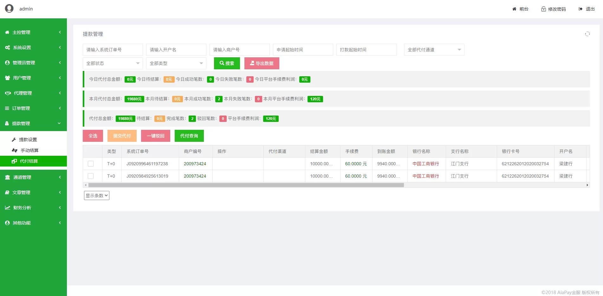This screenshot has height=296, width=603.
Task: Click the wrench icon for 提款设置
Action: 14,140
